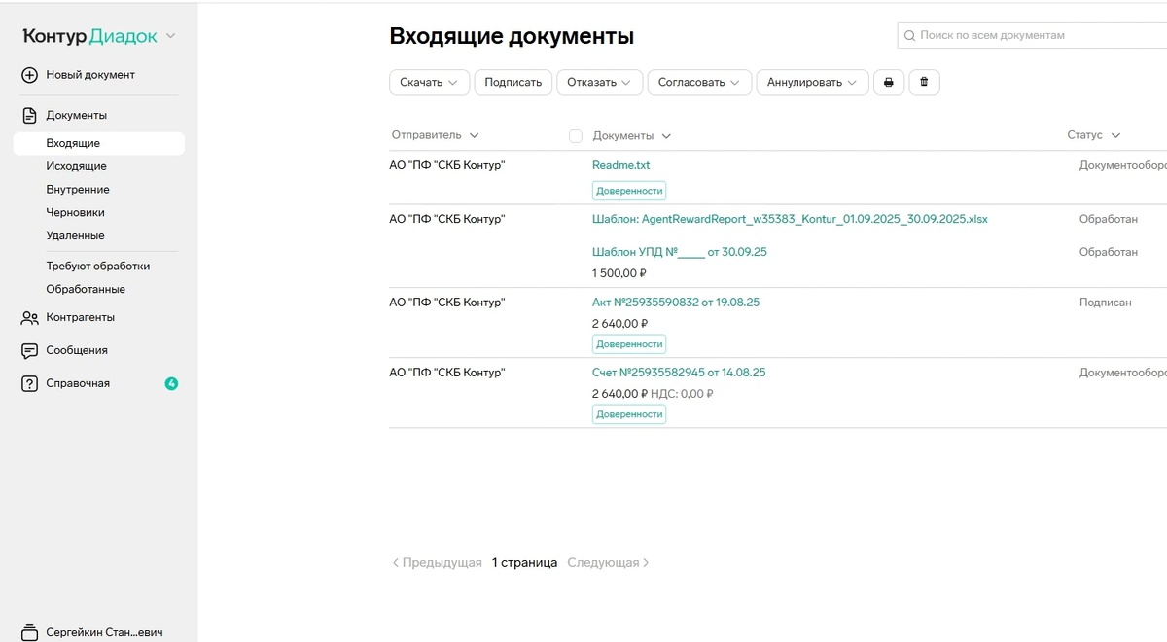
Task: Open the Аннулировать dropdown
Action: pos(812,83)
